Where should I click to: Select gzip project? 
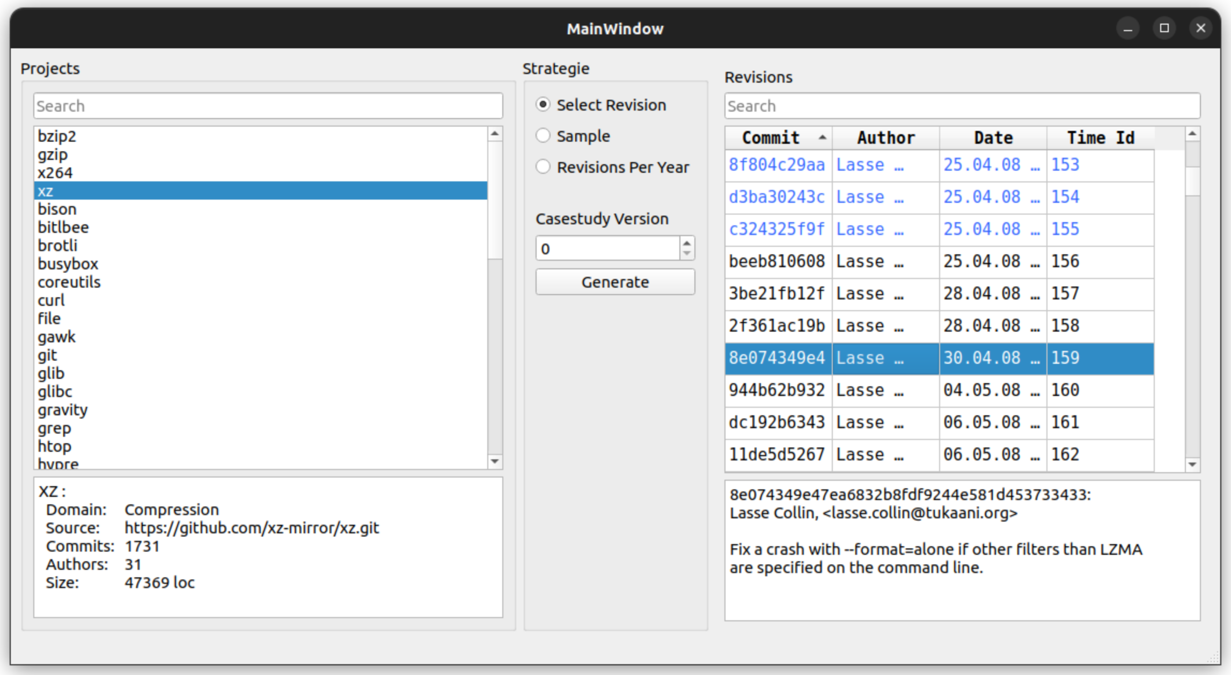coord(261,154)
